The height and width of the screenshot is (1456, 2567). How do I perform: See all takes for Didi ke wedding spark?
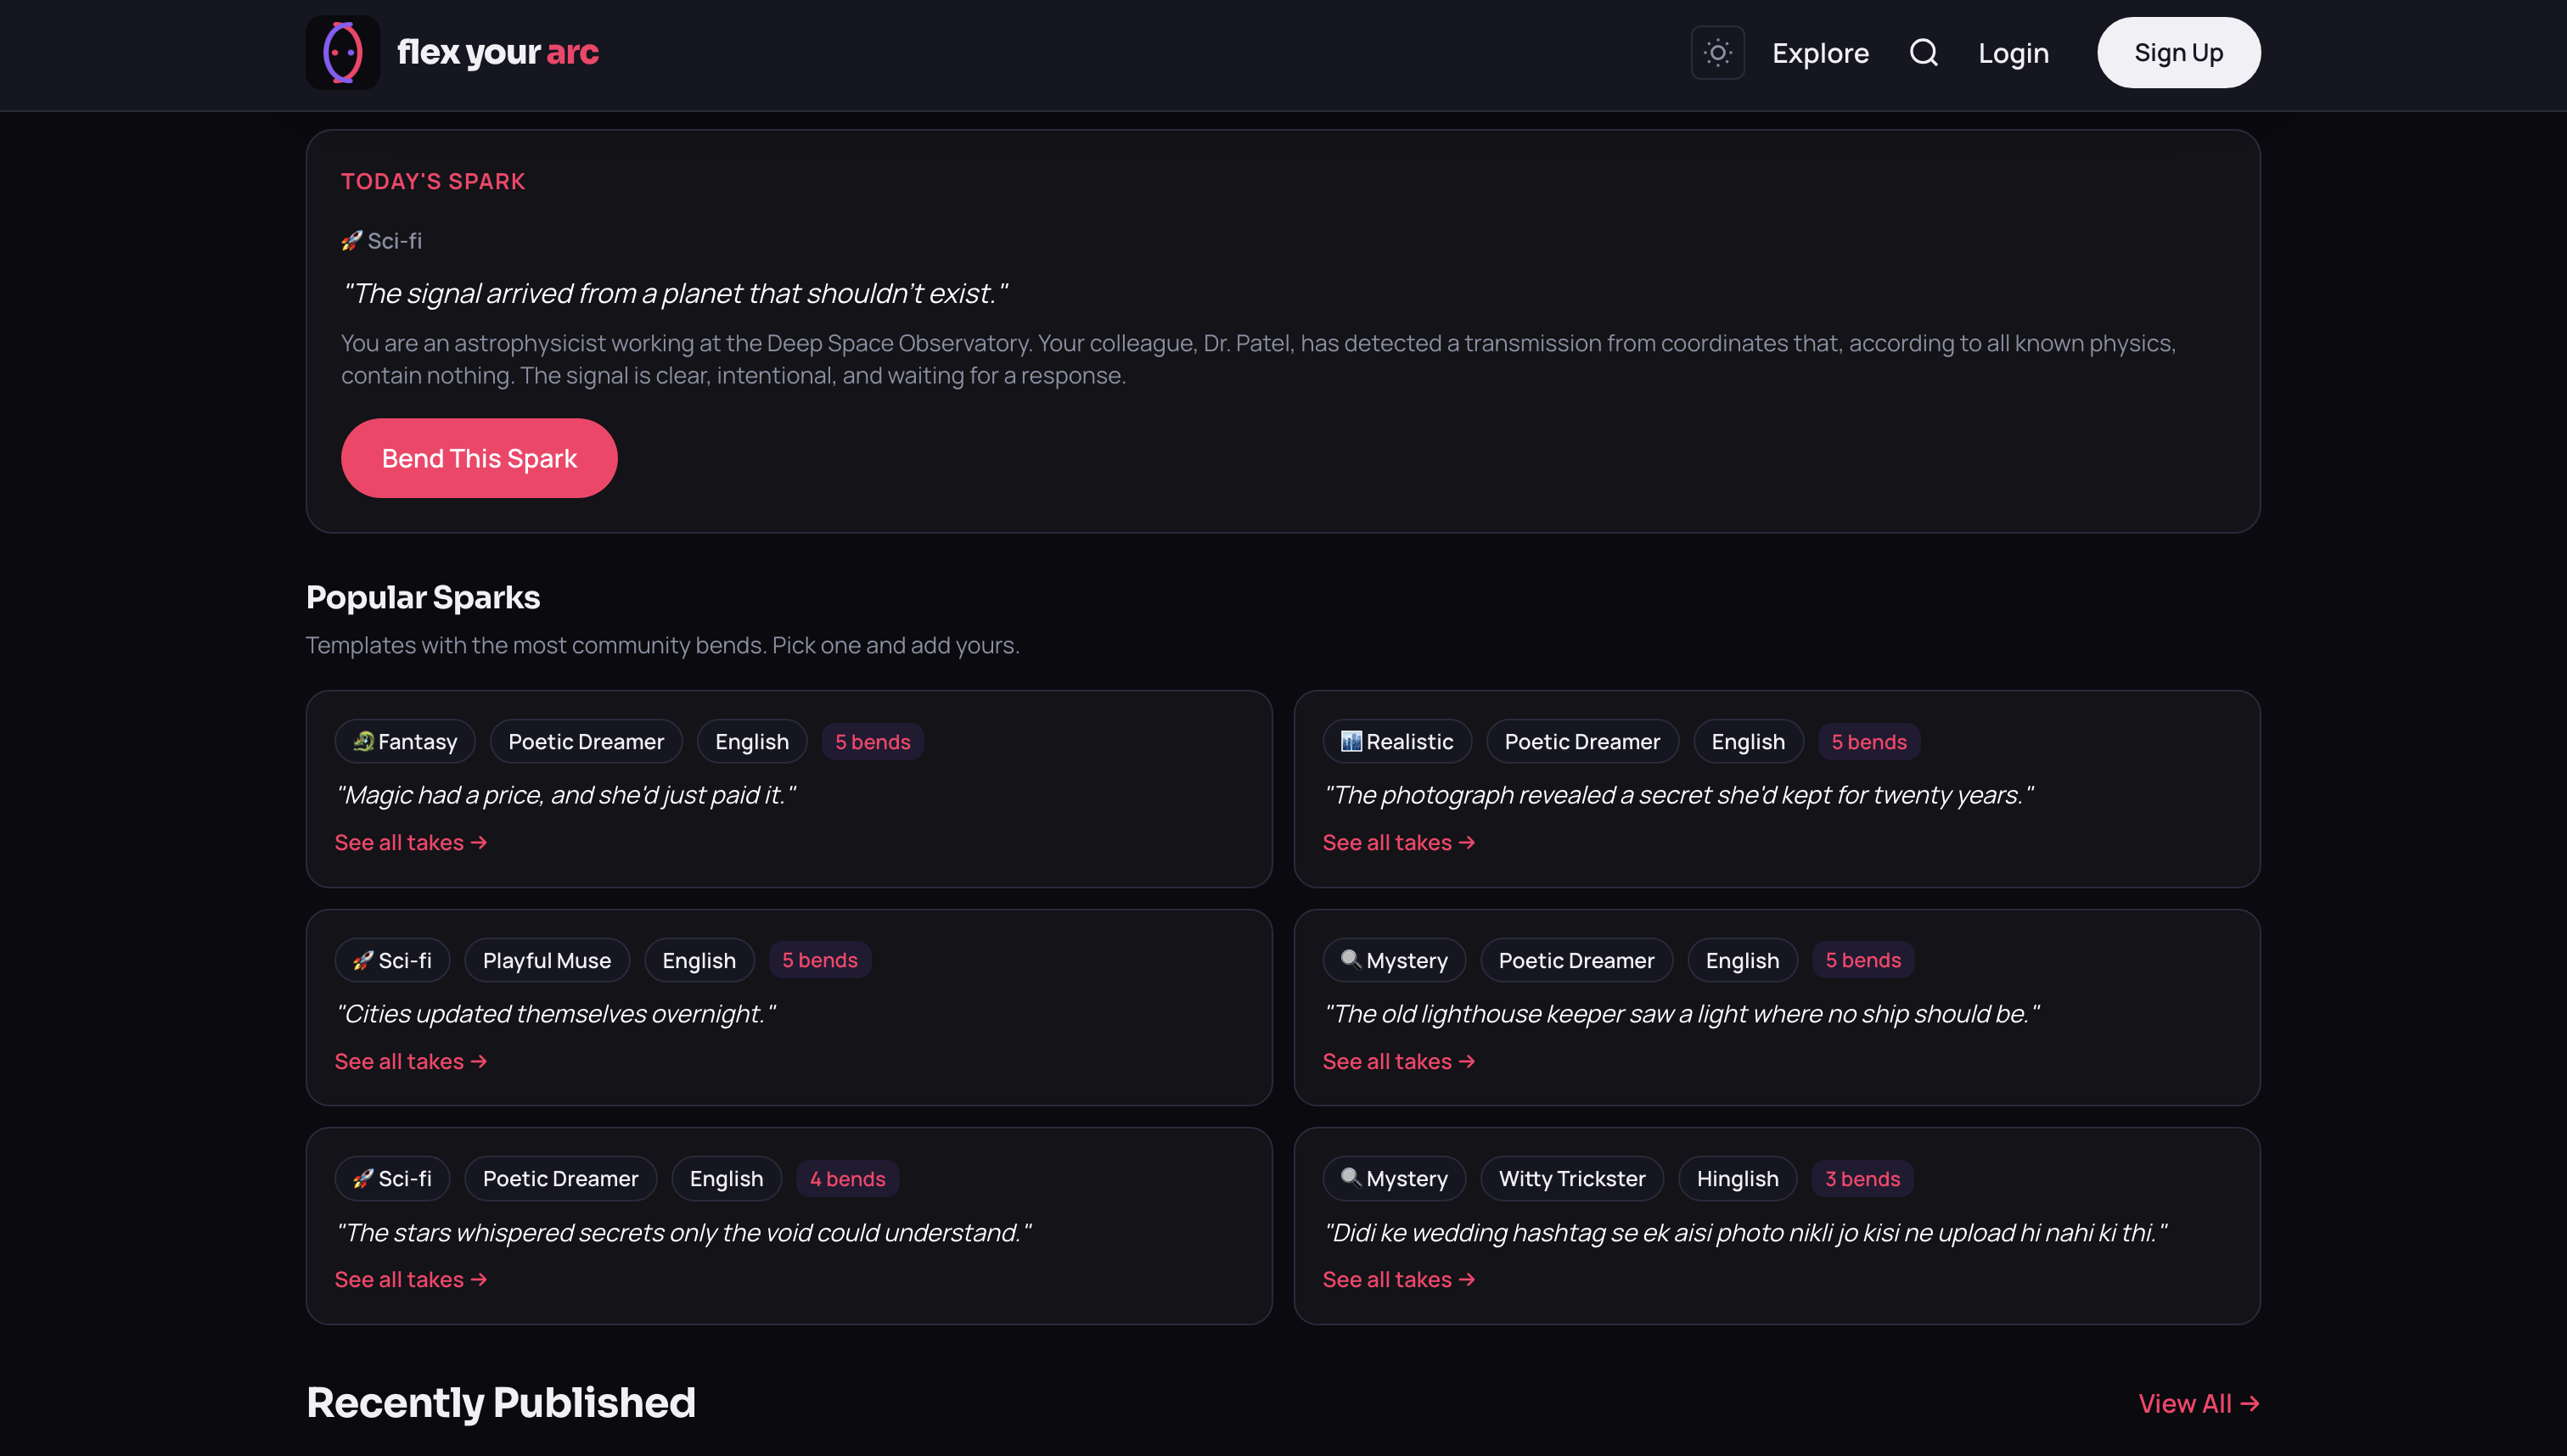pyautogui.click(x=1397, y=1279)
